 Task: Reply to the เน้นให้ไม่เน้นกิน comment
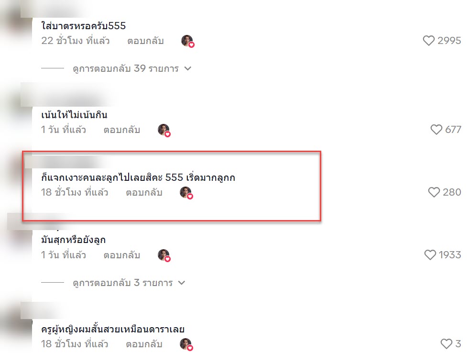point(122,130)
